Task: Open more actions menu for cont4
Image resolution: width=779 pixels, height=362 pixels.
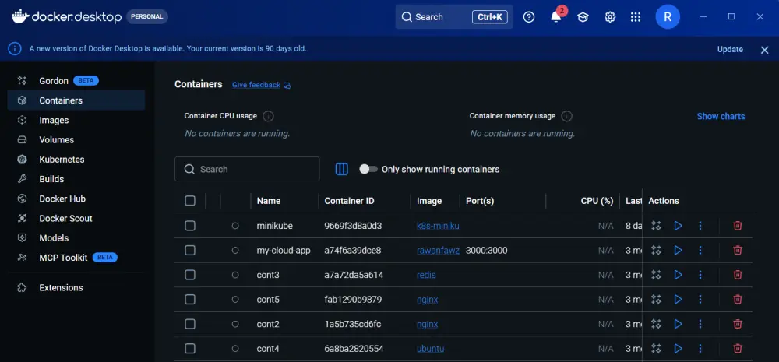Action: [700, 349]
